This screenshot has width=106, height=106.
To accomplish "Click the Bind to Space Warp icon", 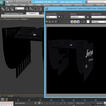I will pyautogui.click(x=12, y=9).
